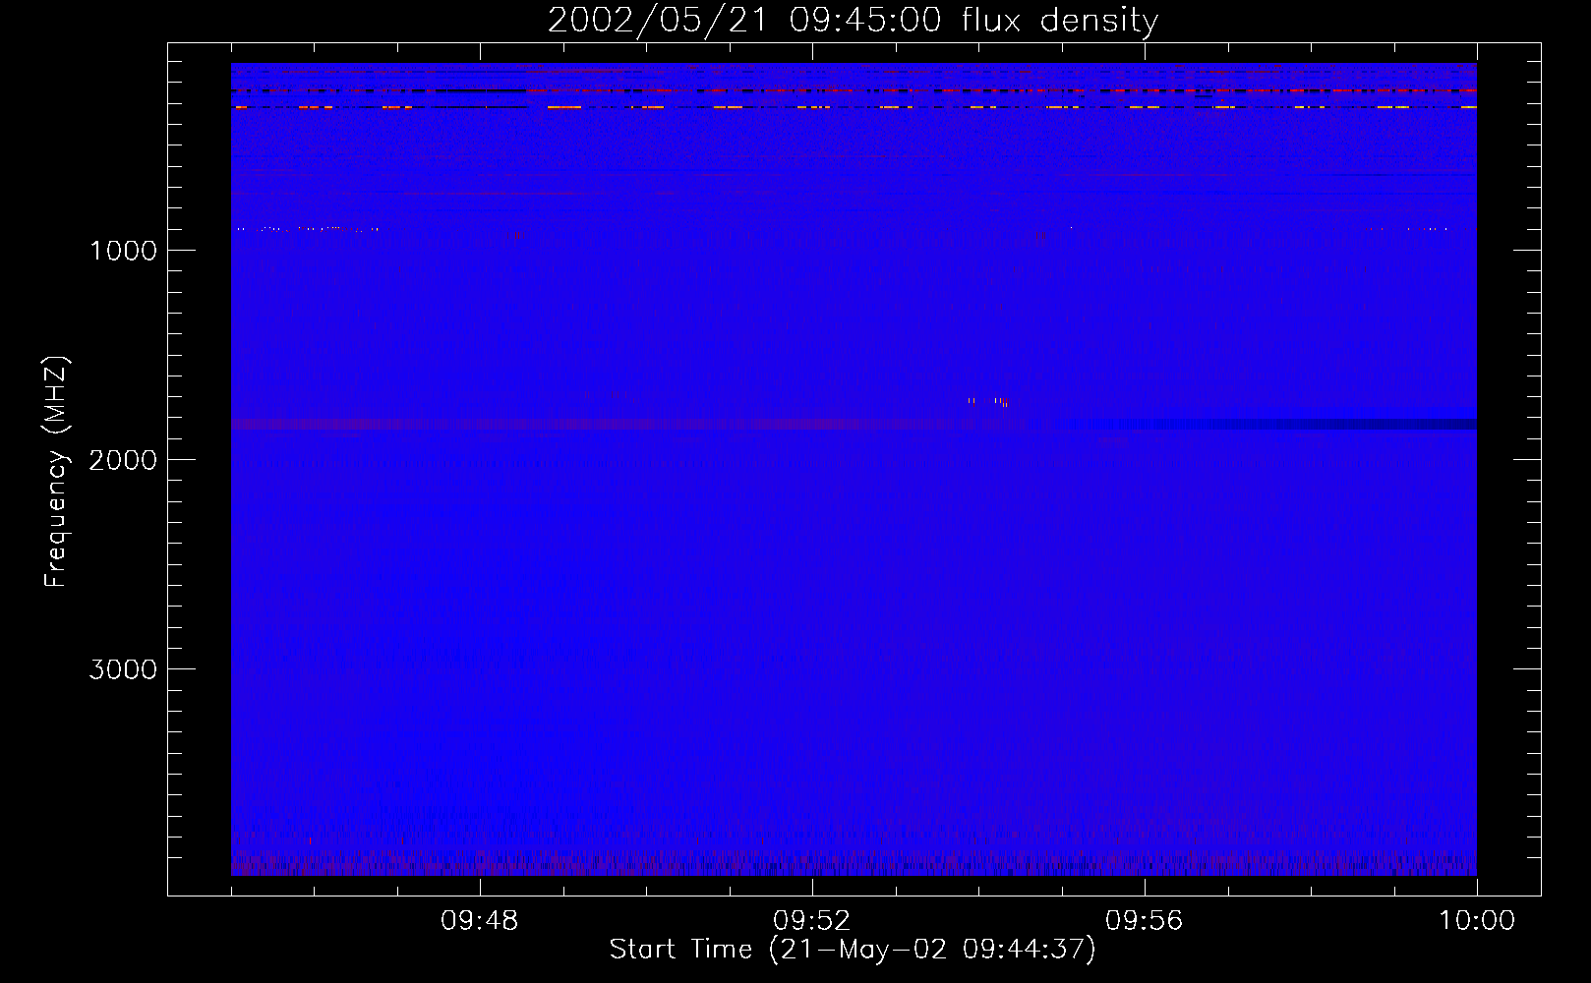The image size is (1591, 983).
Task: Click the '10:00' time tick label
Action: (1477, 921)
